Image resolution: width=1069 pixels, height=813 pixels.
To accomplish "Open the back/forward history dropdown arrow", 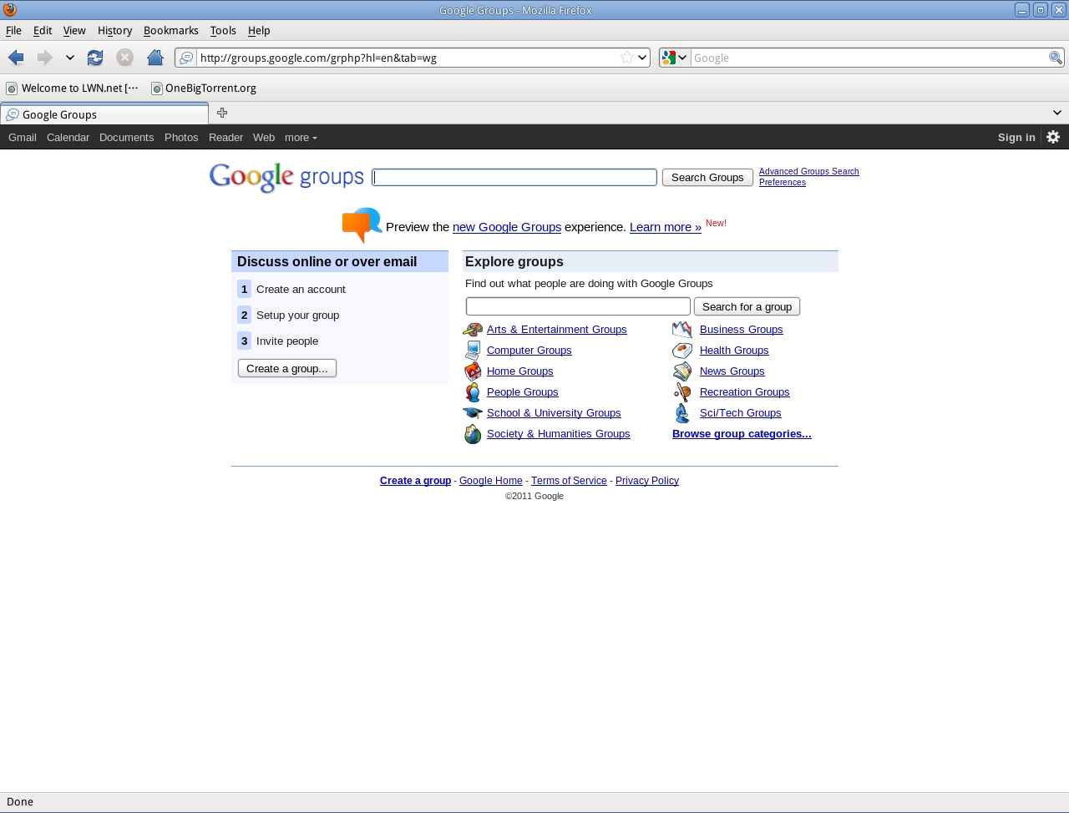I will point(70,58).
